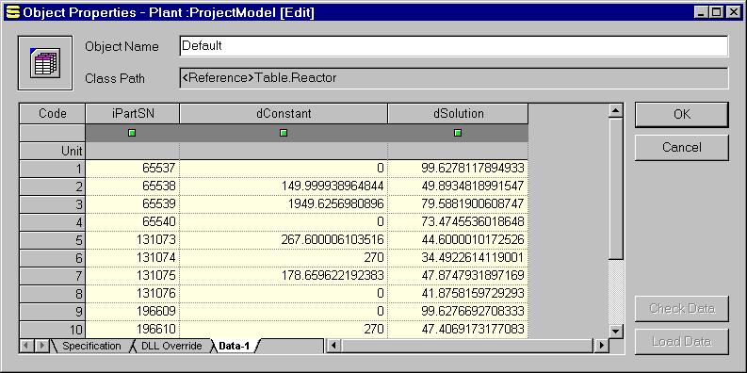747x373 pixels.
Task: Click the Unit row header
Action: coord(53,151)
